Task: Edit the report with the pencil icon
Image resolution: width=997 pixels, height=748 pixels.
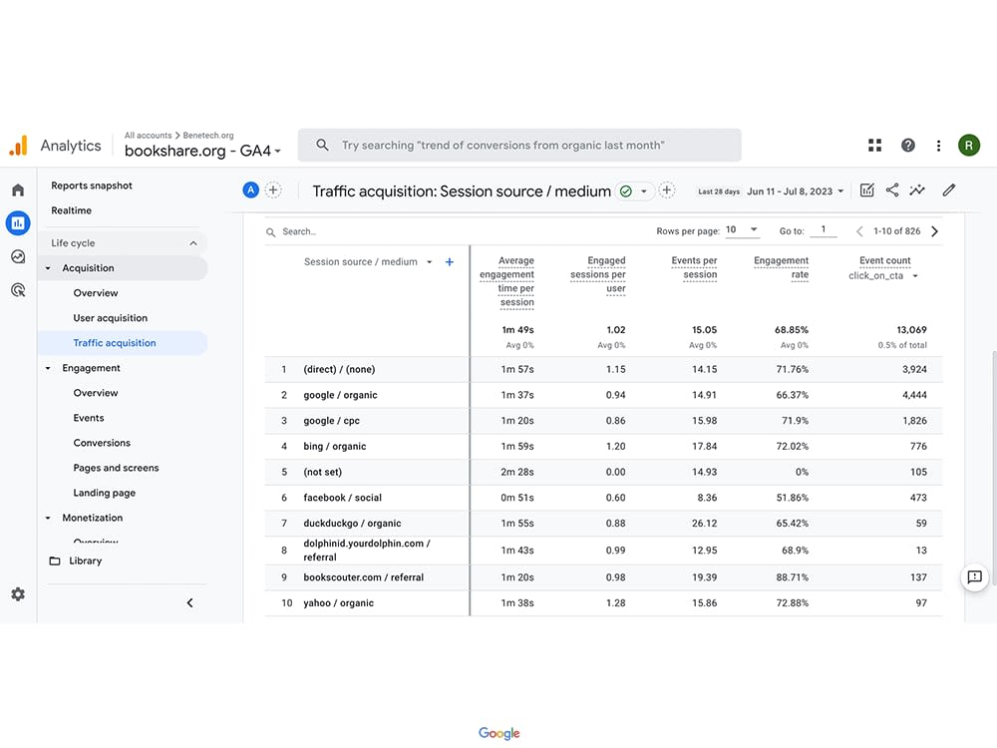Action: [x=948, y=189]
